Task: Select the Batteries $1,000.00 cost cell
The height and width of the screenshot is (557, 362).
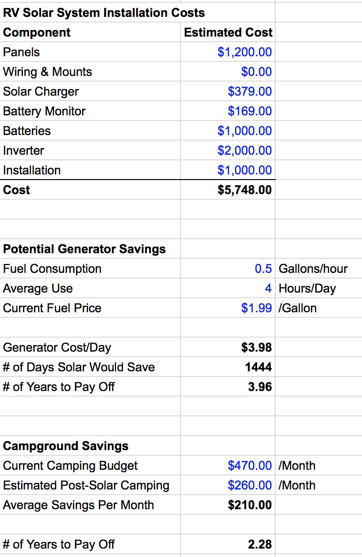Action: [x=244, y=131]
